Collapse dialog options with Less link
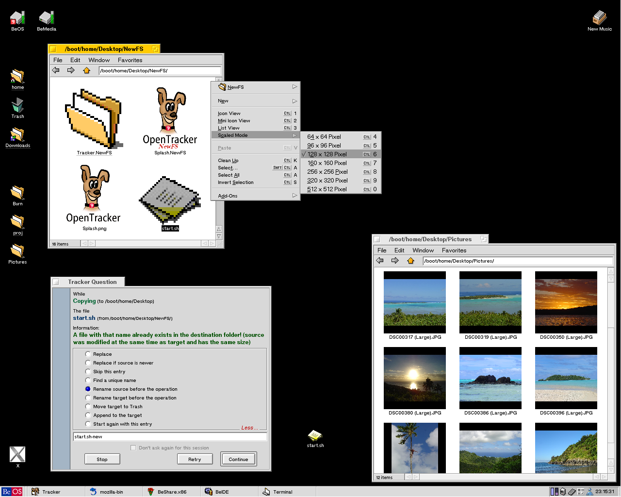This screenshot has width=621, height=497. [249, 428]
